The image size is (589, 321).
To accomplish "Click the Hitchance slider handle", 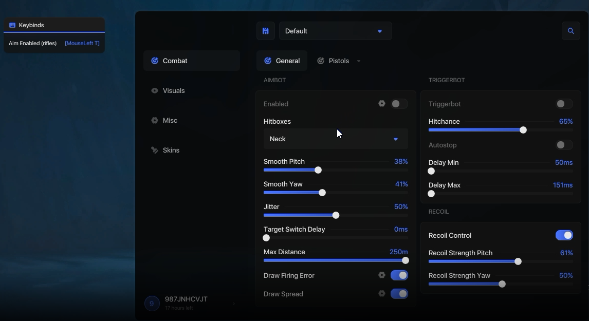I will click(523, 130).
